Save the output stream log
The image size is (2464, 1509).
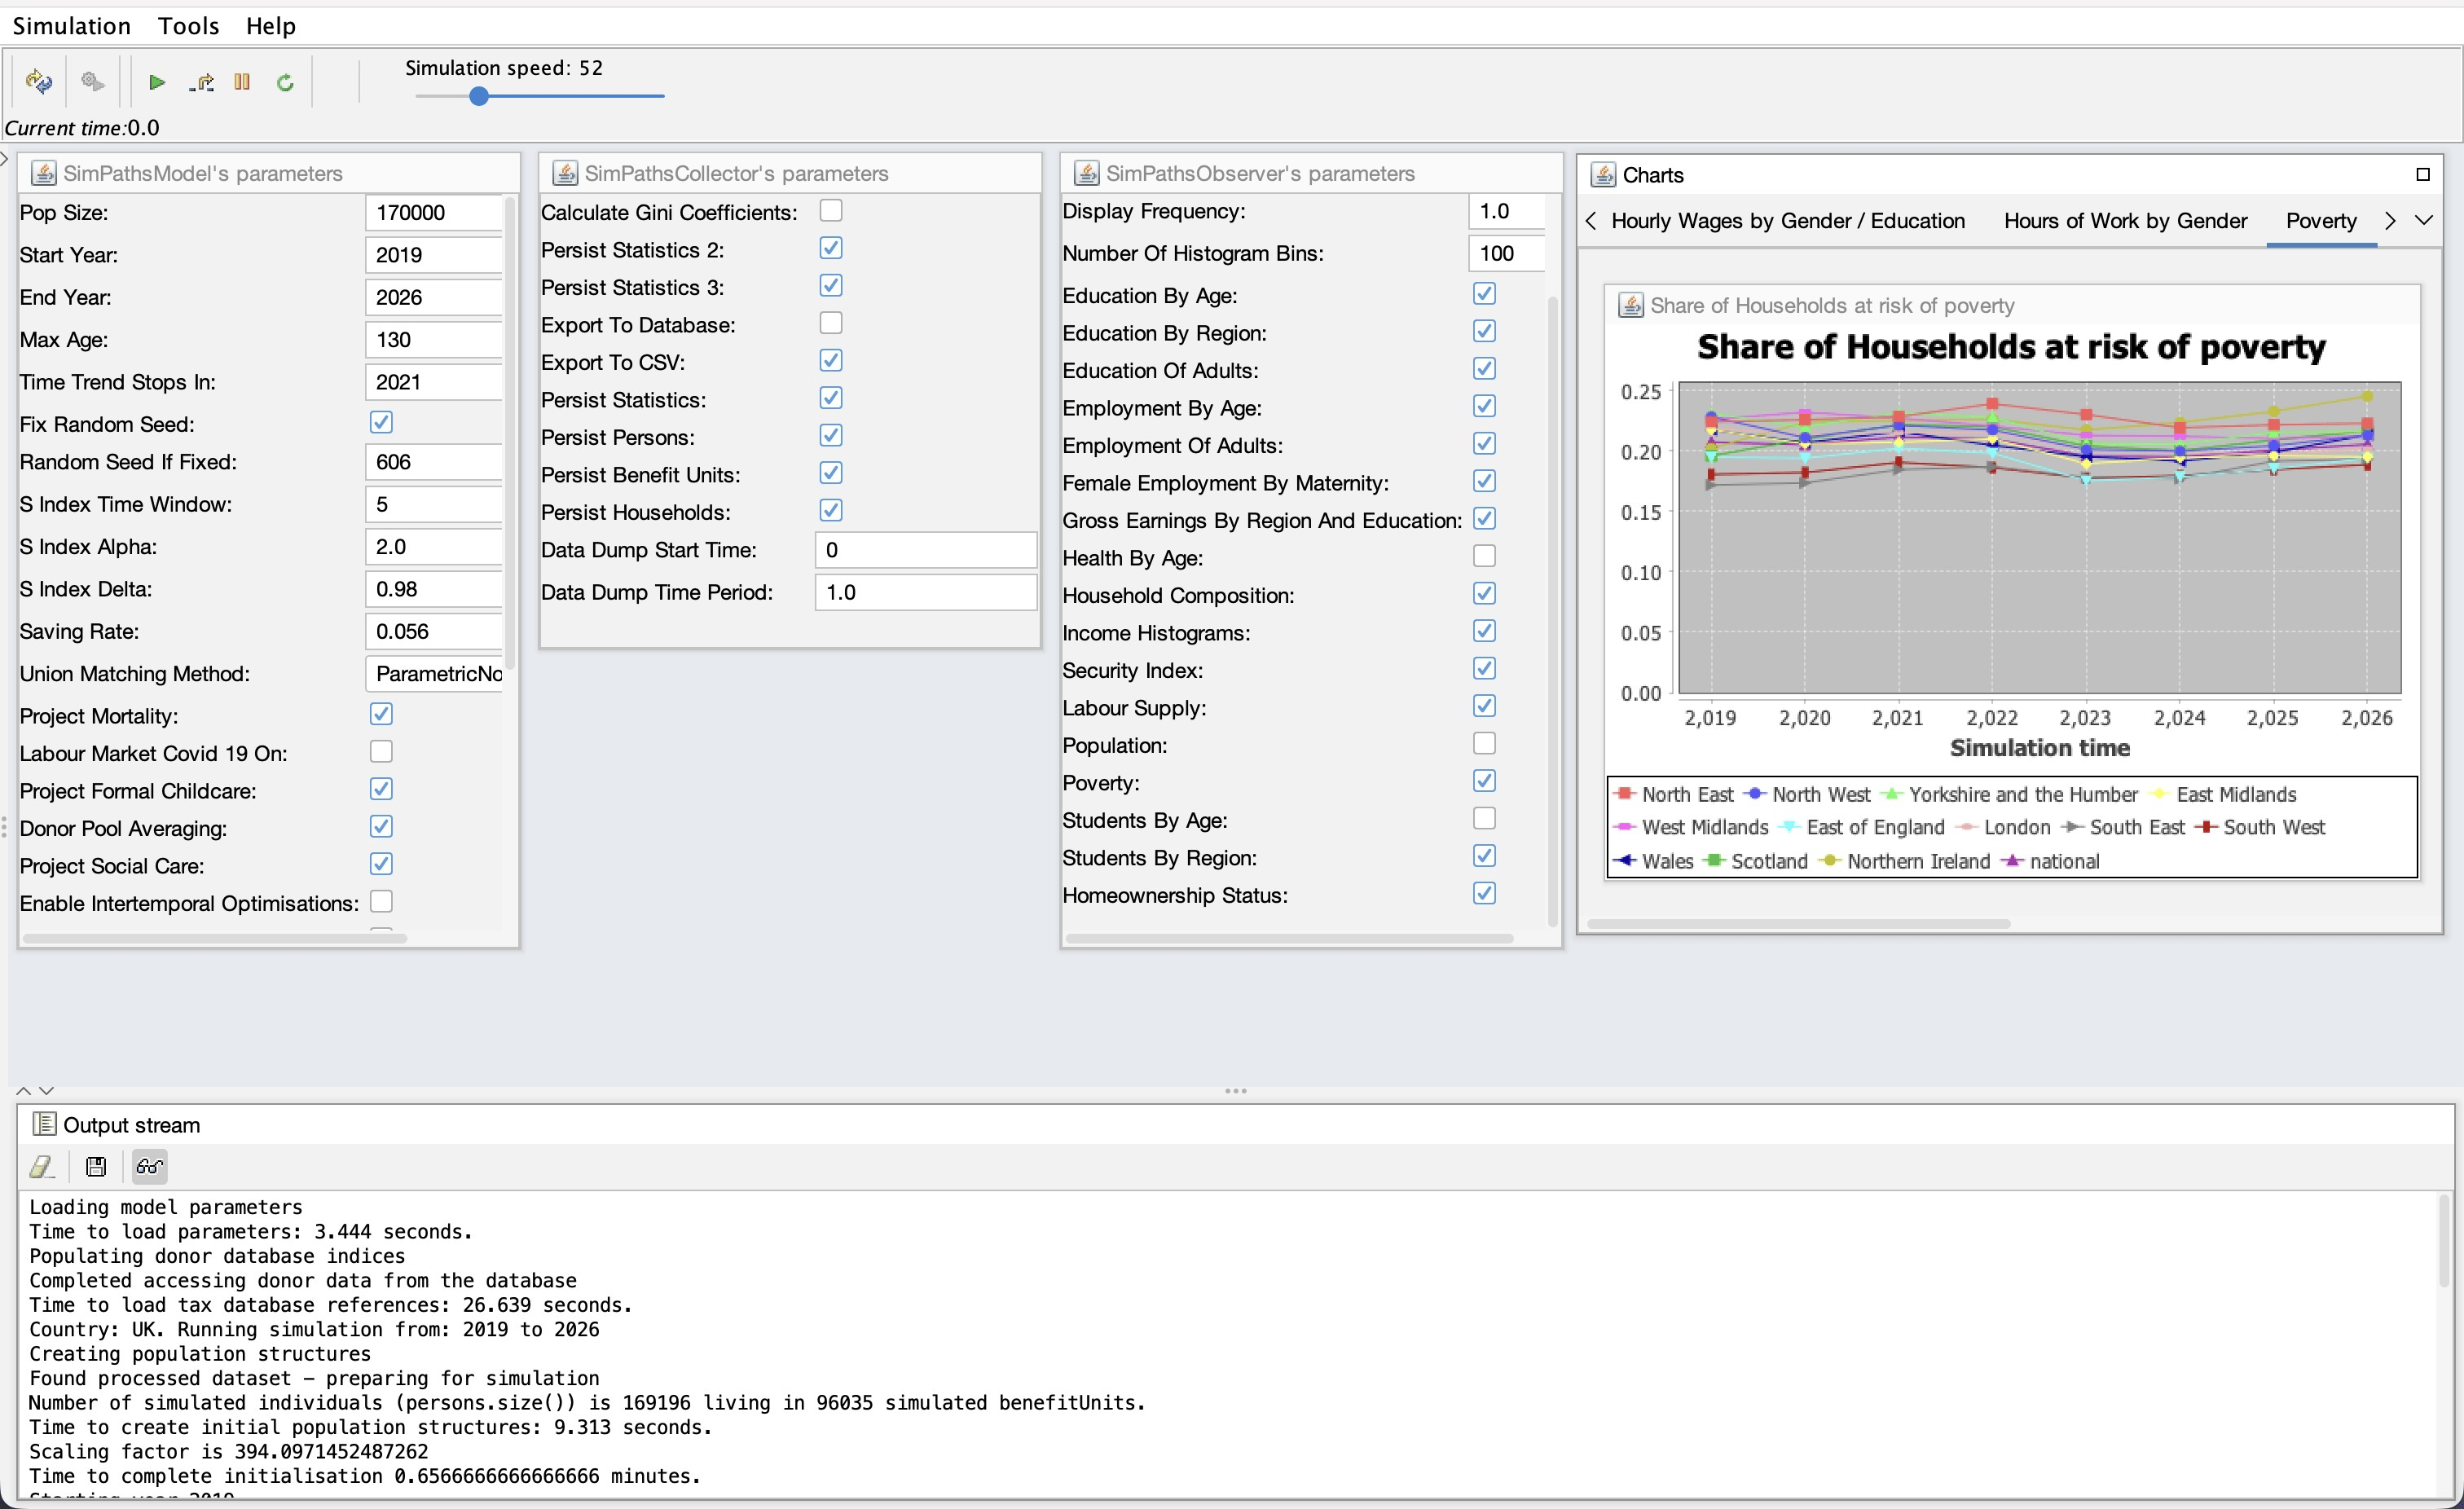pyautogui.click(x=96, y=1166)
